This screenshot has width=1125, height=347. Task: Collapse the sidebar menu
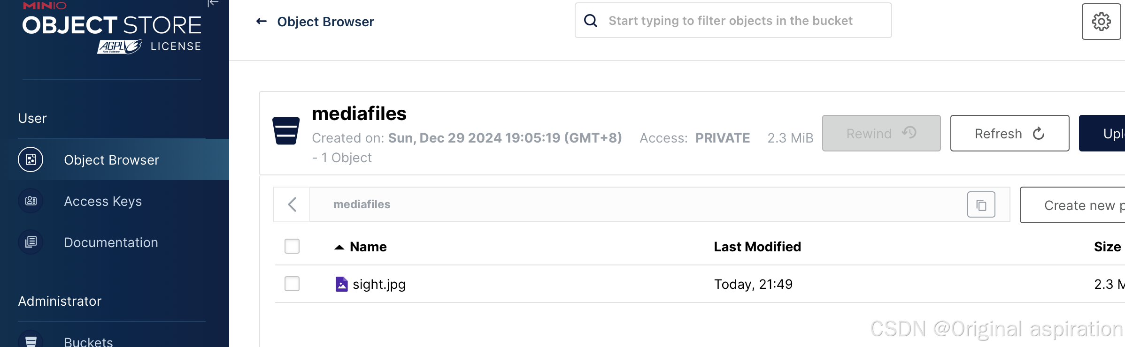(213, 4)
